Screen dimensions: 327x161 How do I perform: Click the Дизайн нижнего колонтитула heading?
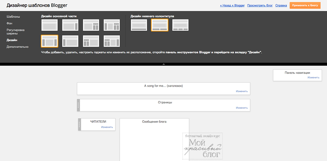pos(152,16)
